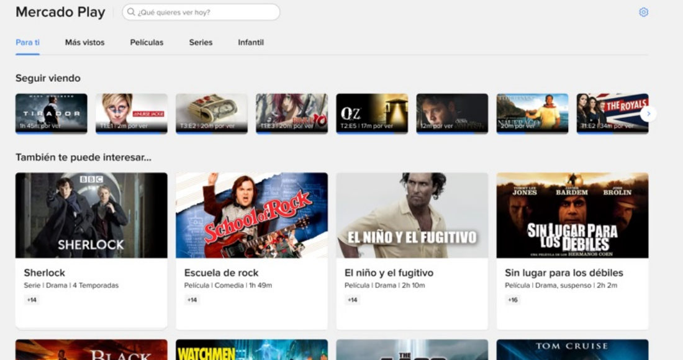Click the Mercado Play logo
683x360 pixels.
60,12
